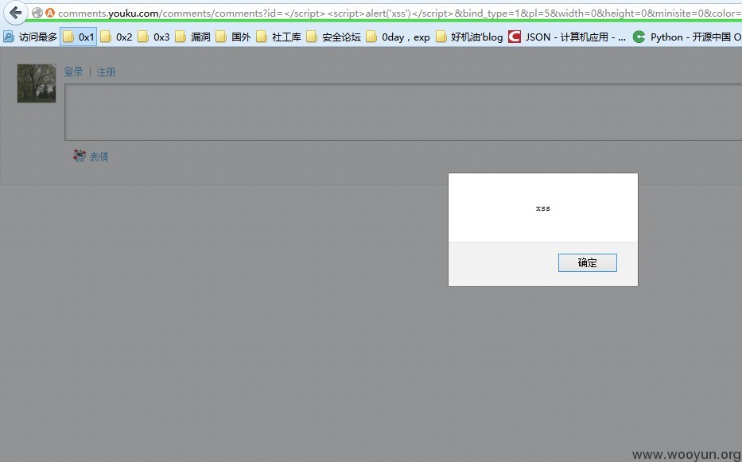Image resolution: width=742 pixels, height=462 pixels.
Task: Open the Python - 开源中国 bookmark
Action: tap(687, 37)
